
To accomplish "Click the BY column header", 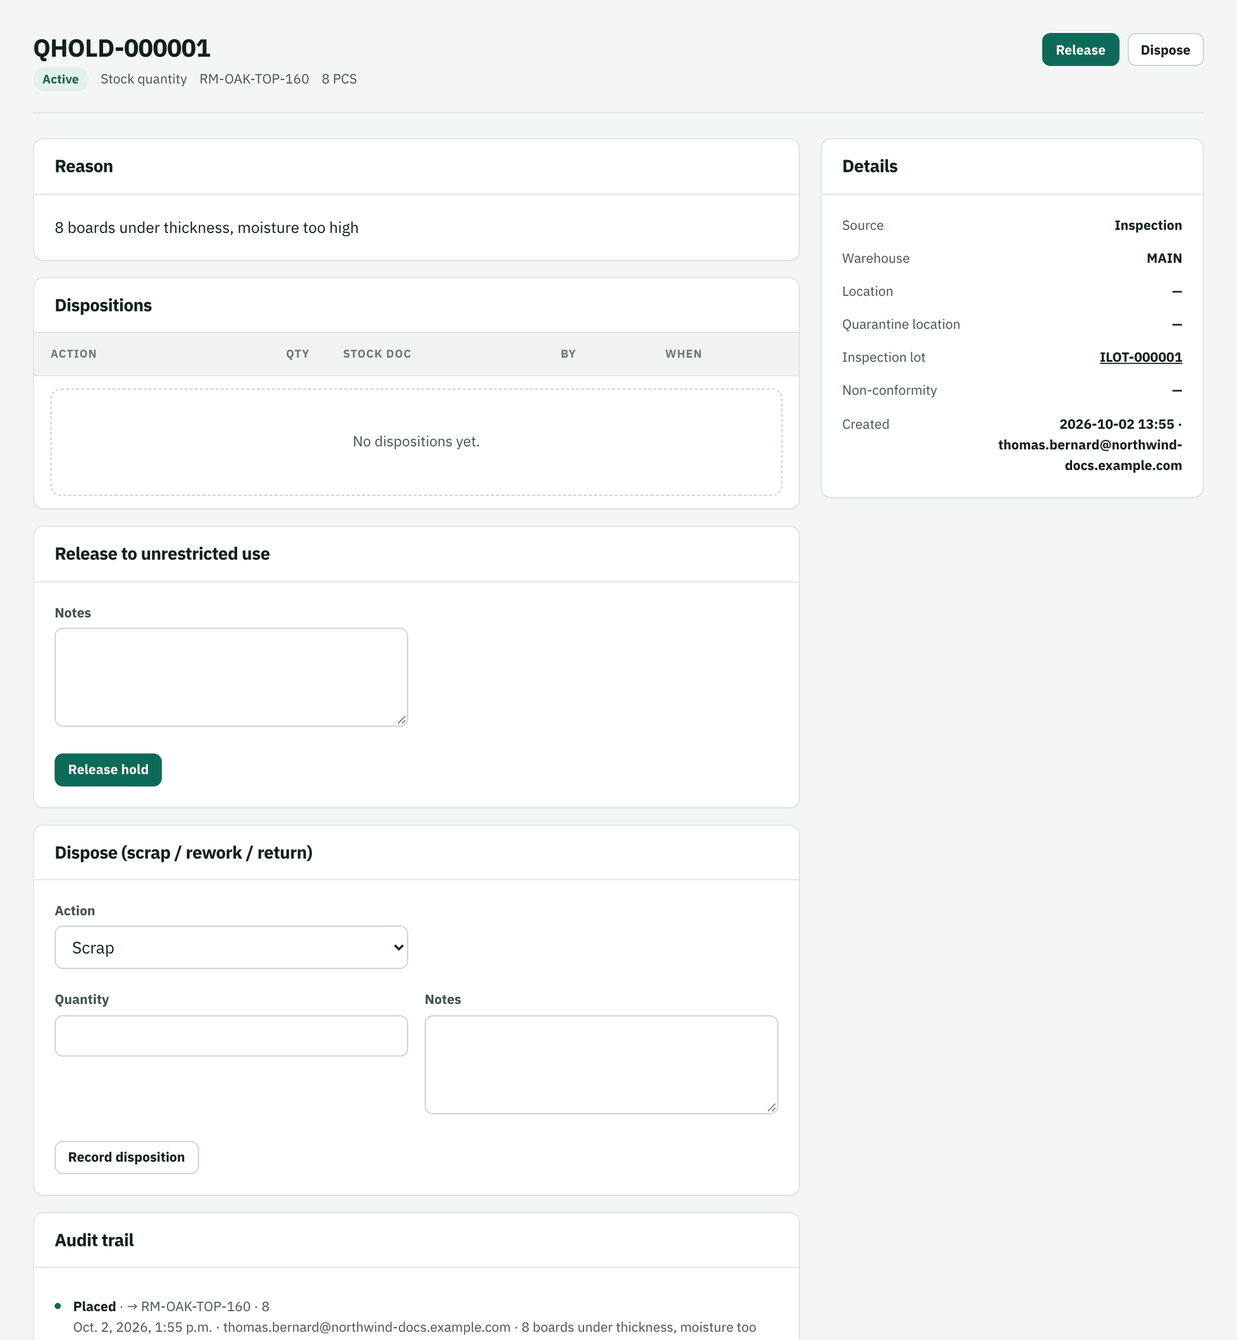I will (568, 354).
